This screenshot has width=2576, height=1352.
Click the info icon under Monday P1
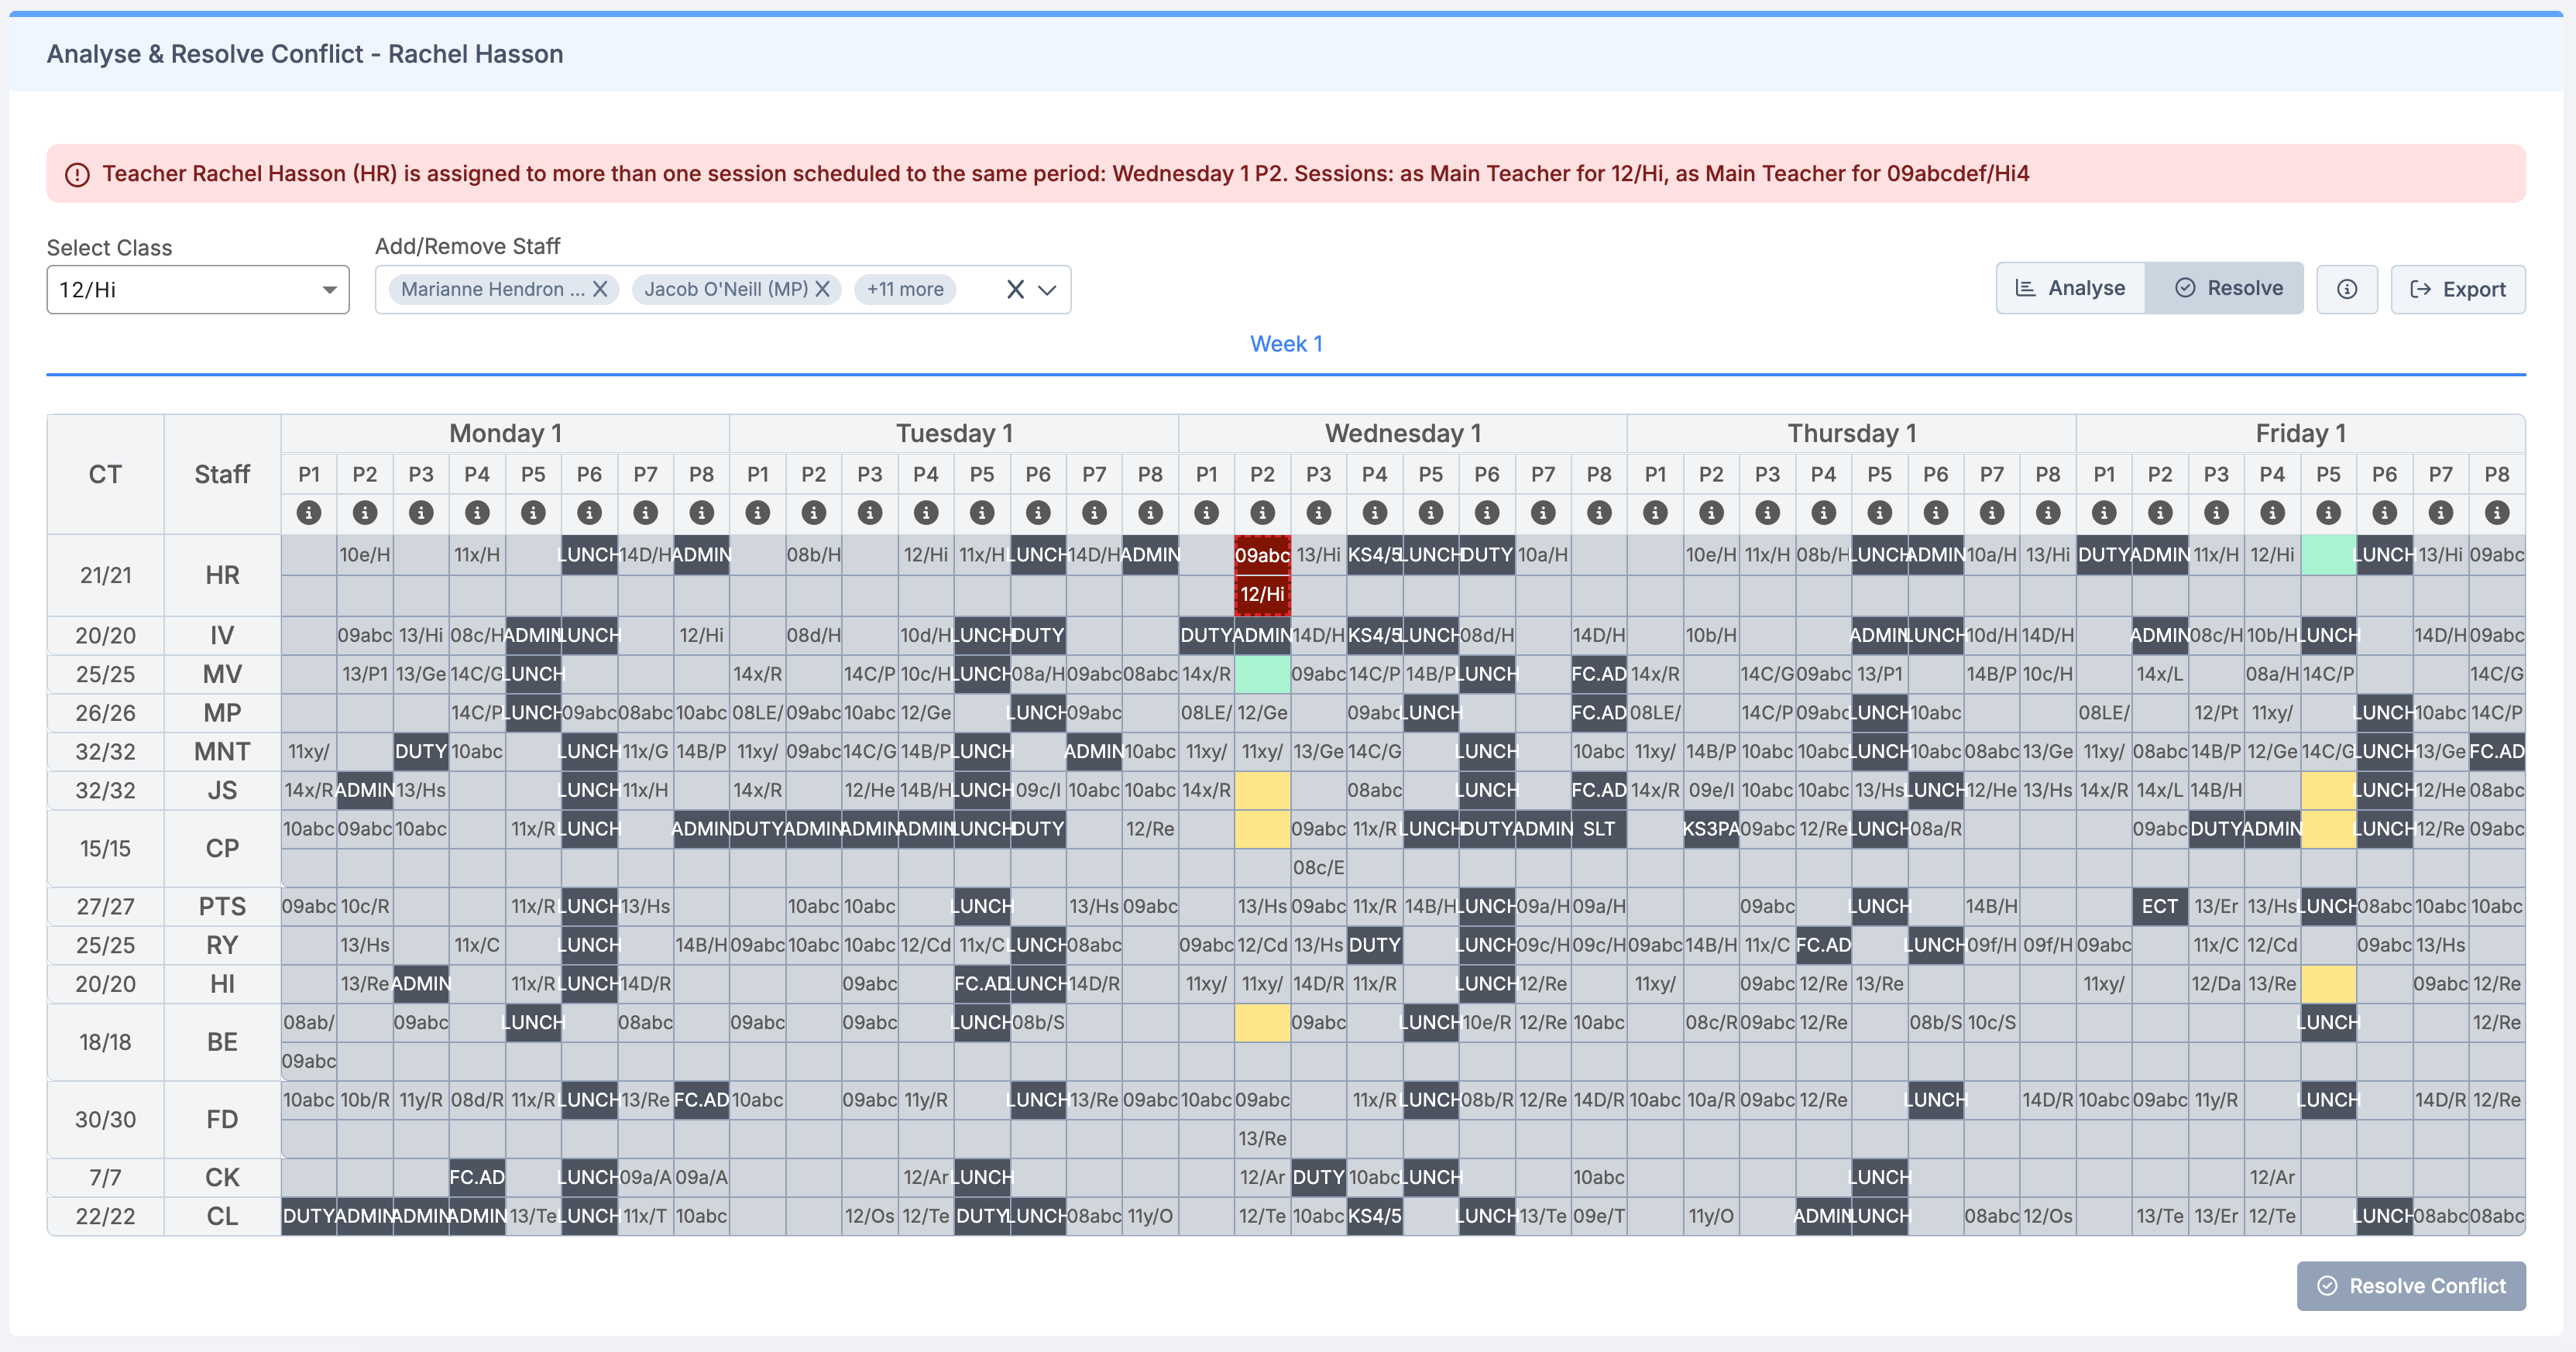[x=309, y=513]
